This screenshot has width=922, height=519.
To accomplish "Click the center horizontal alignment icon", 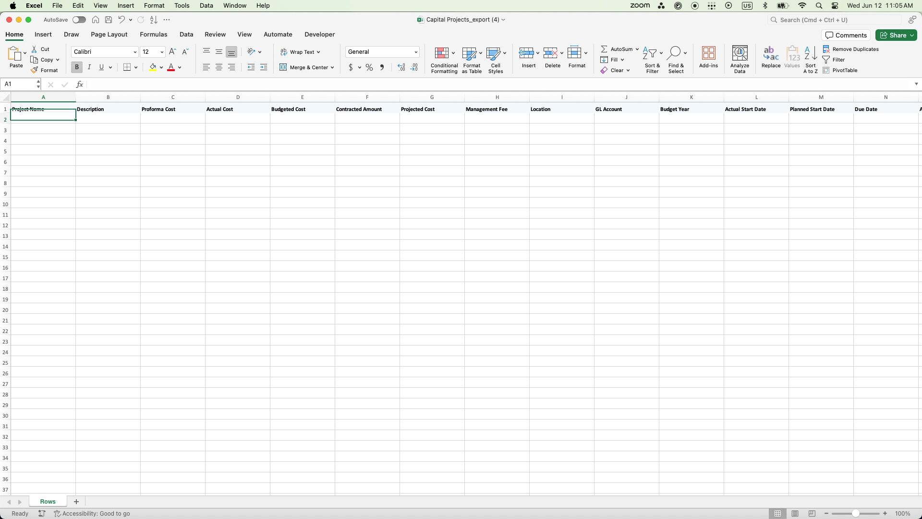I will click(x=219, y=67).
